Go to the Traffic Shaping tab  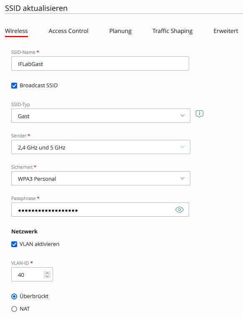[172, 31]
